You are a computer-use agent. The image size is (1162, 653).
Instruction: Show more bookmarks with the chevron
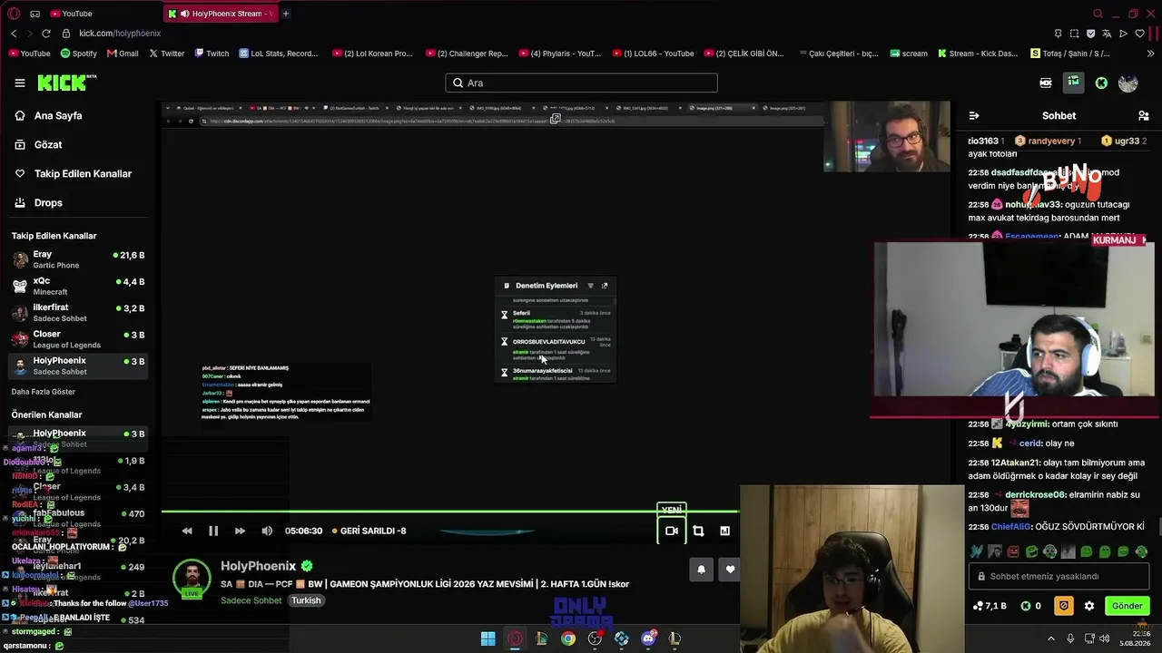click(x=1150, y=54)
